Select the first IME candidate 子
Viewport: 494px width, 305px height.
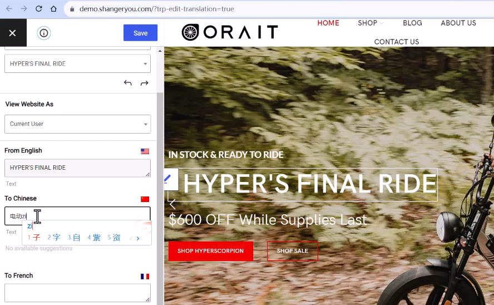click(x=34, y=238)
